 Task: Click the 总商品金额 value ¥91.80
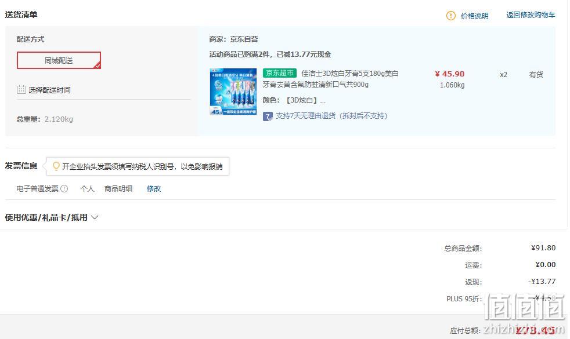coord(543,248)
